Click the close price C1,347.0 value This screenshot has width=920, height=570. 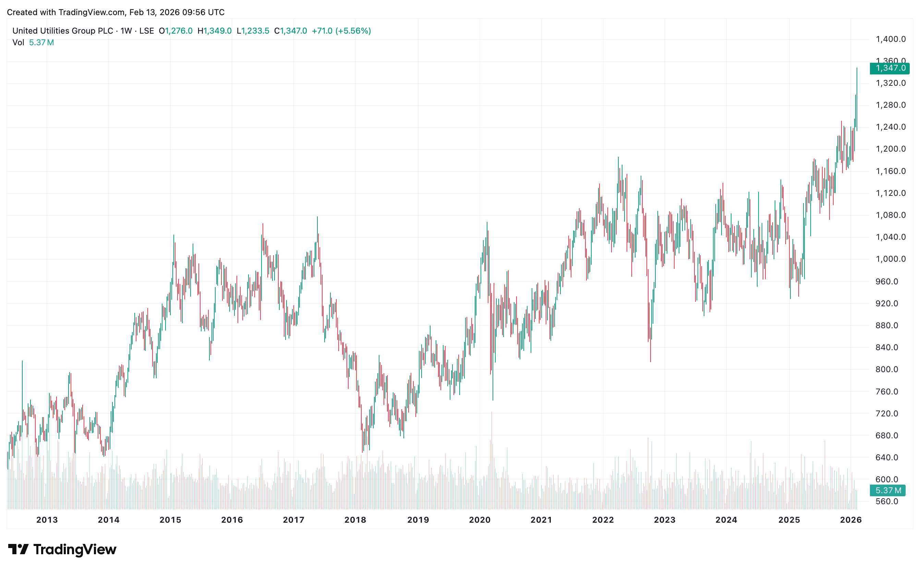click(x=290, y=31)
